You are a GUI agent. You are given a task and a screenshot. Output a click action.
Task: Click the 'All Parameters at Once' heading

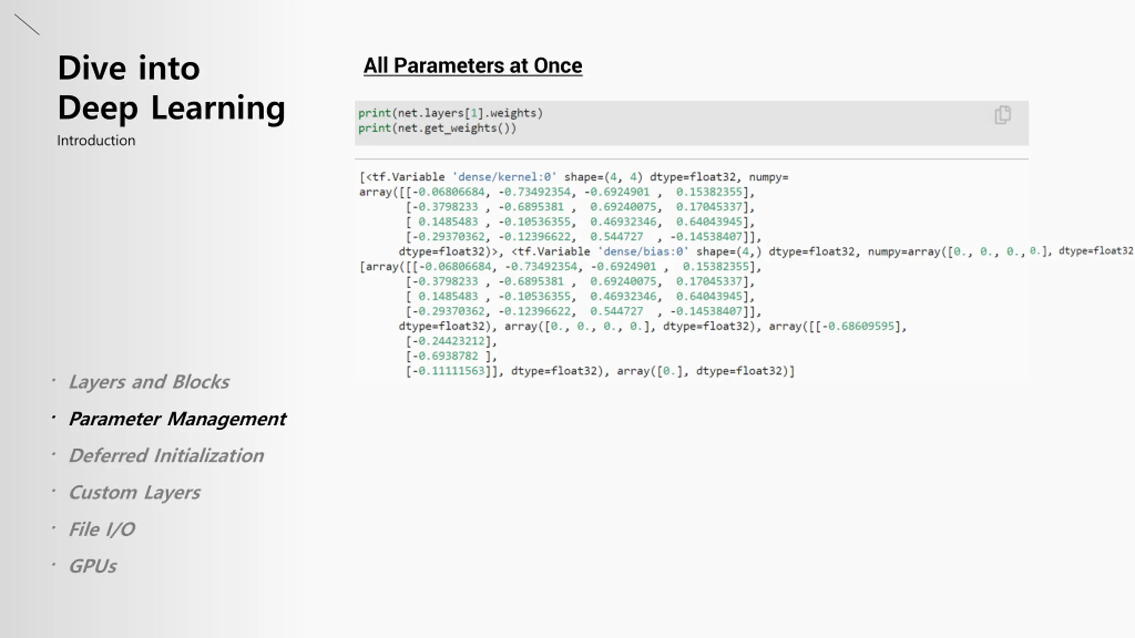(473, 66)
